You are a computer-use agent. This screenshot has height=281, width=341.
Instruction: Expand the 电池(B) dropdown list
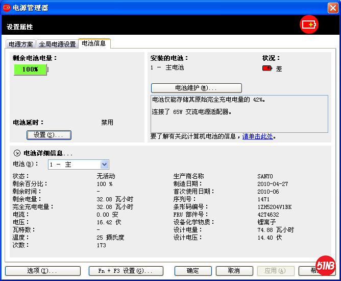(x=104, y=165)
